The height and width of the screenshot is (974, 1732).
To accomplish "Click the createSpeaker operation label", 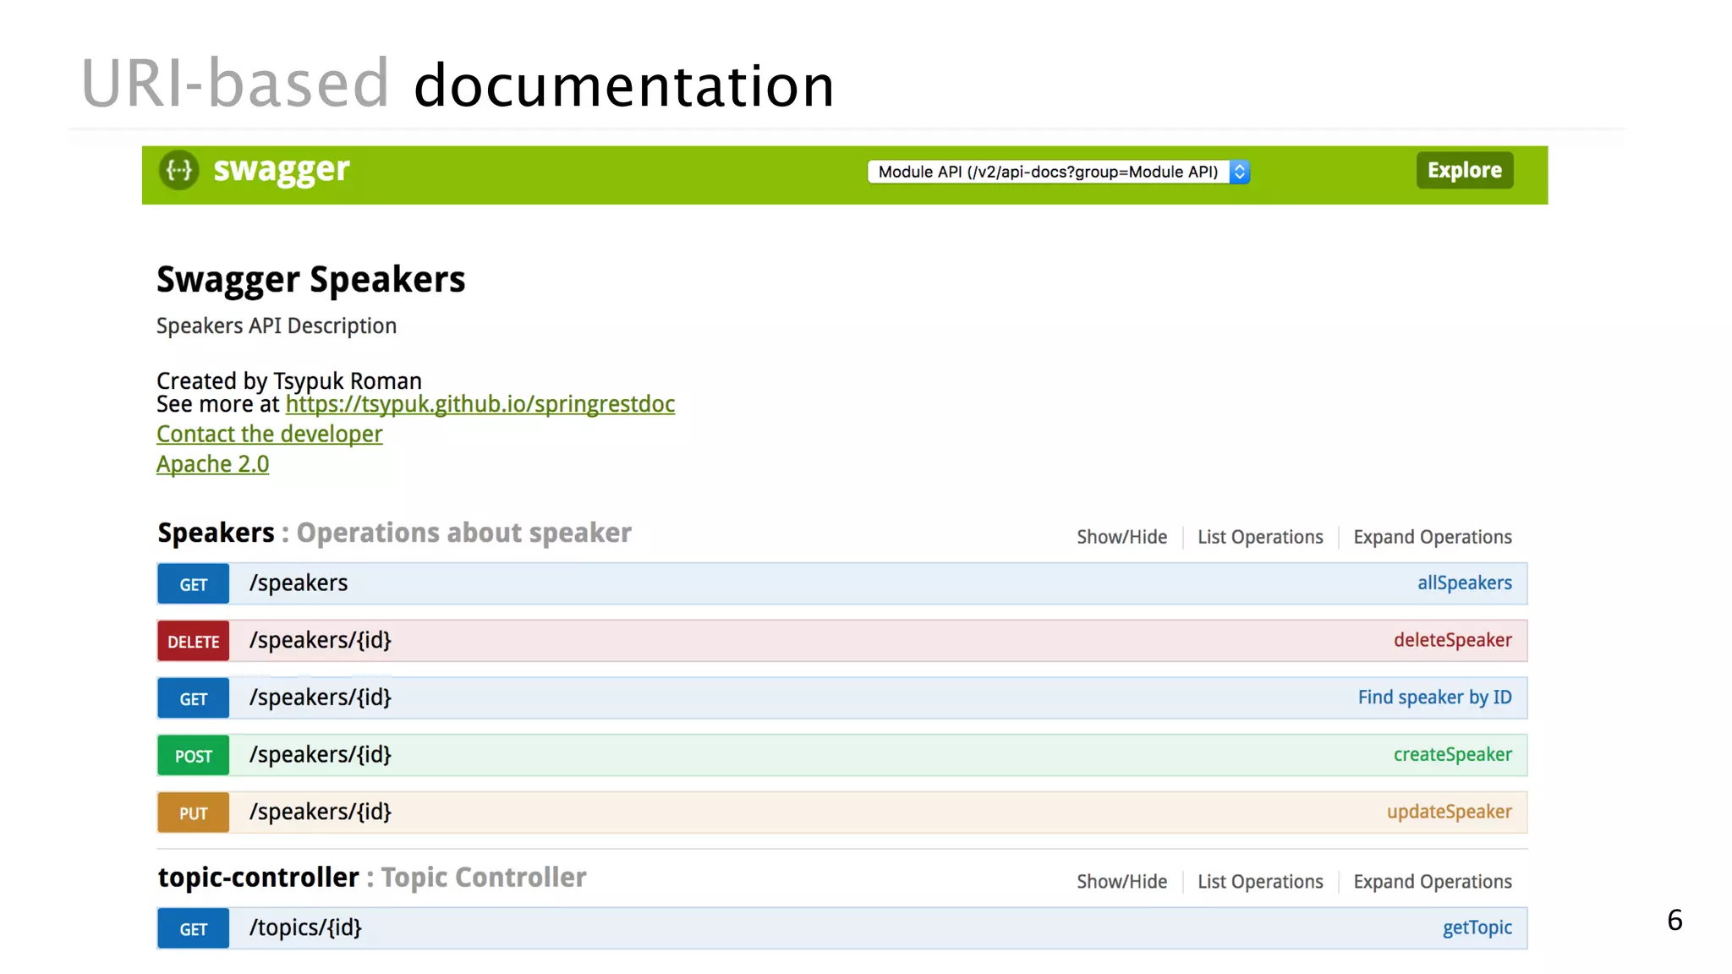I will (x=1453, y=754).
